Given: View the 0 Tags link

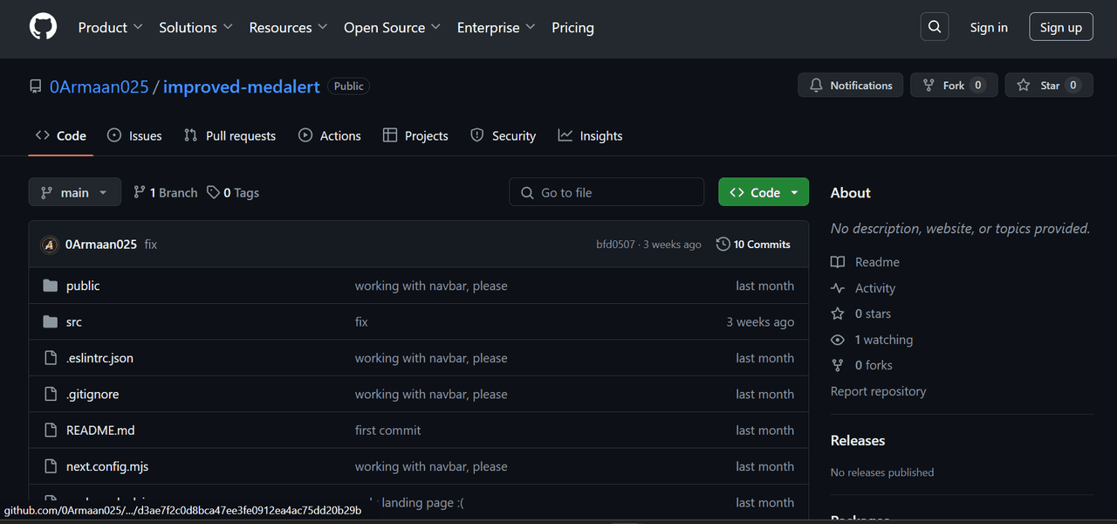Looking at the screenshot, I should pyautogui.click(x=233, y=193).
